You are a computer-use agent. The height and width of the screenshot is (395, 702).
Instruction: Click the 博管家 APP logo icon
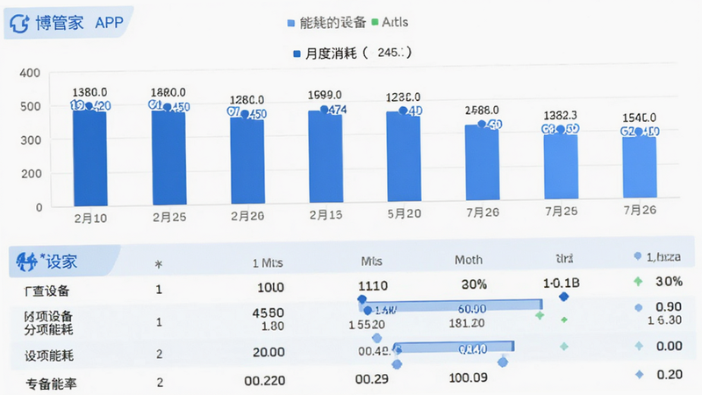(x=19, y=24)
